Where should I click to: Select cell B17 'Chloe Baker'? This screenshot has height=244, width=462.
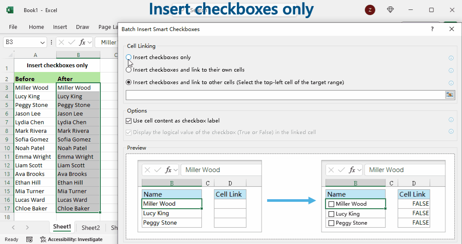(x=78, y=208)
